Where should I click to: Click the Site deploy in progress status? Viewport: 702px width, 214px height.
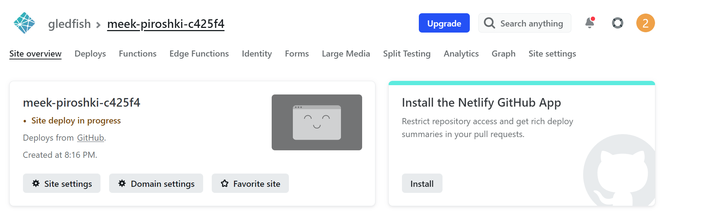tap(76, 121)
